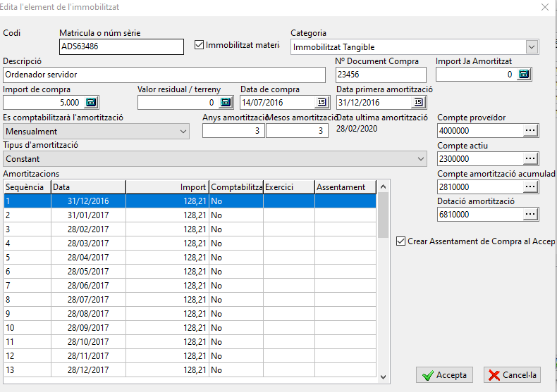Select amortization row dated 28/07/2017
The height and width of the screenshot is (392, 557).
pos(190,300)
